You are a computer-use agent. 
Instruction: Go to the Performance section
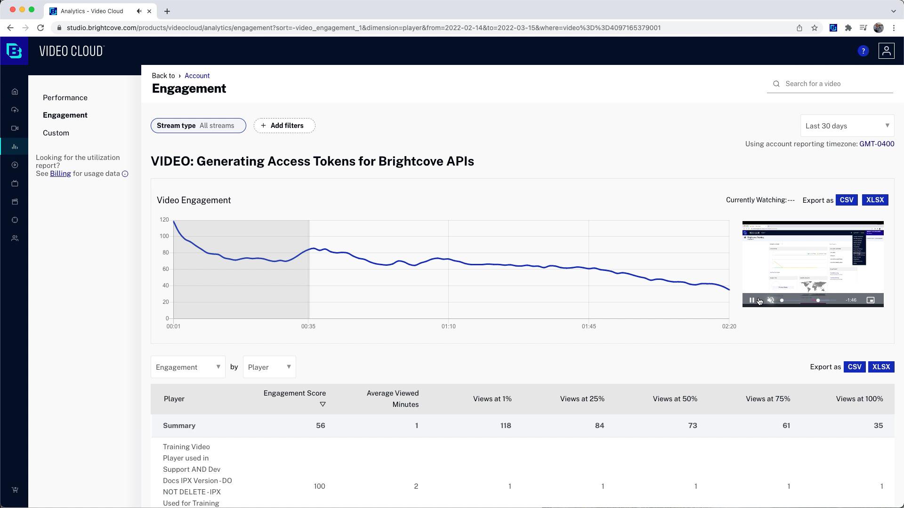(x=65, y=98)
